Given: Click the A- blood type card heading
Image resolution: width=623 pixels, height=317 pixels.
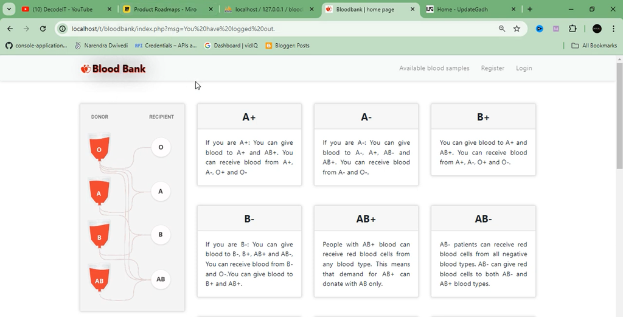Looking at the screenshot, I should click(366, 117).
